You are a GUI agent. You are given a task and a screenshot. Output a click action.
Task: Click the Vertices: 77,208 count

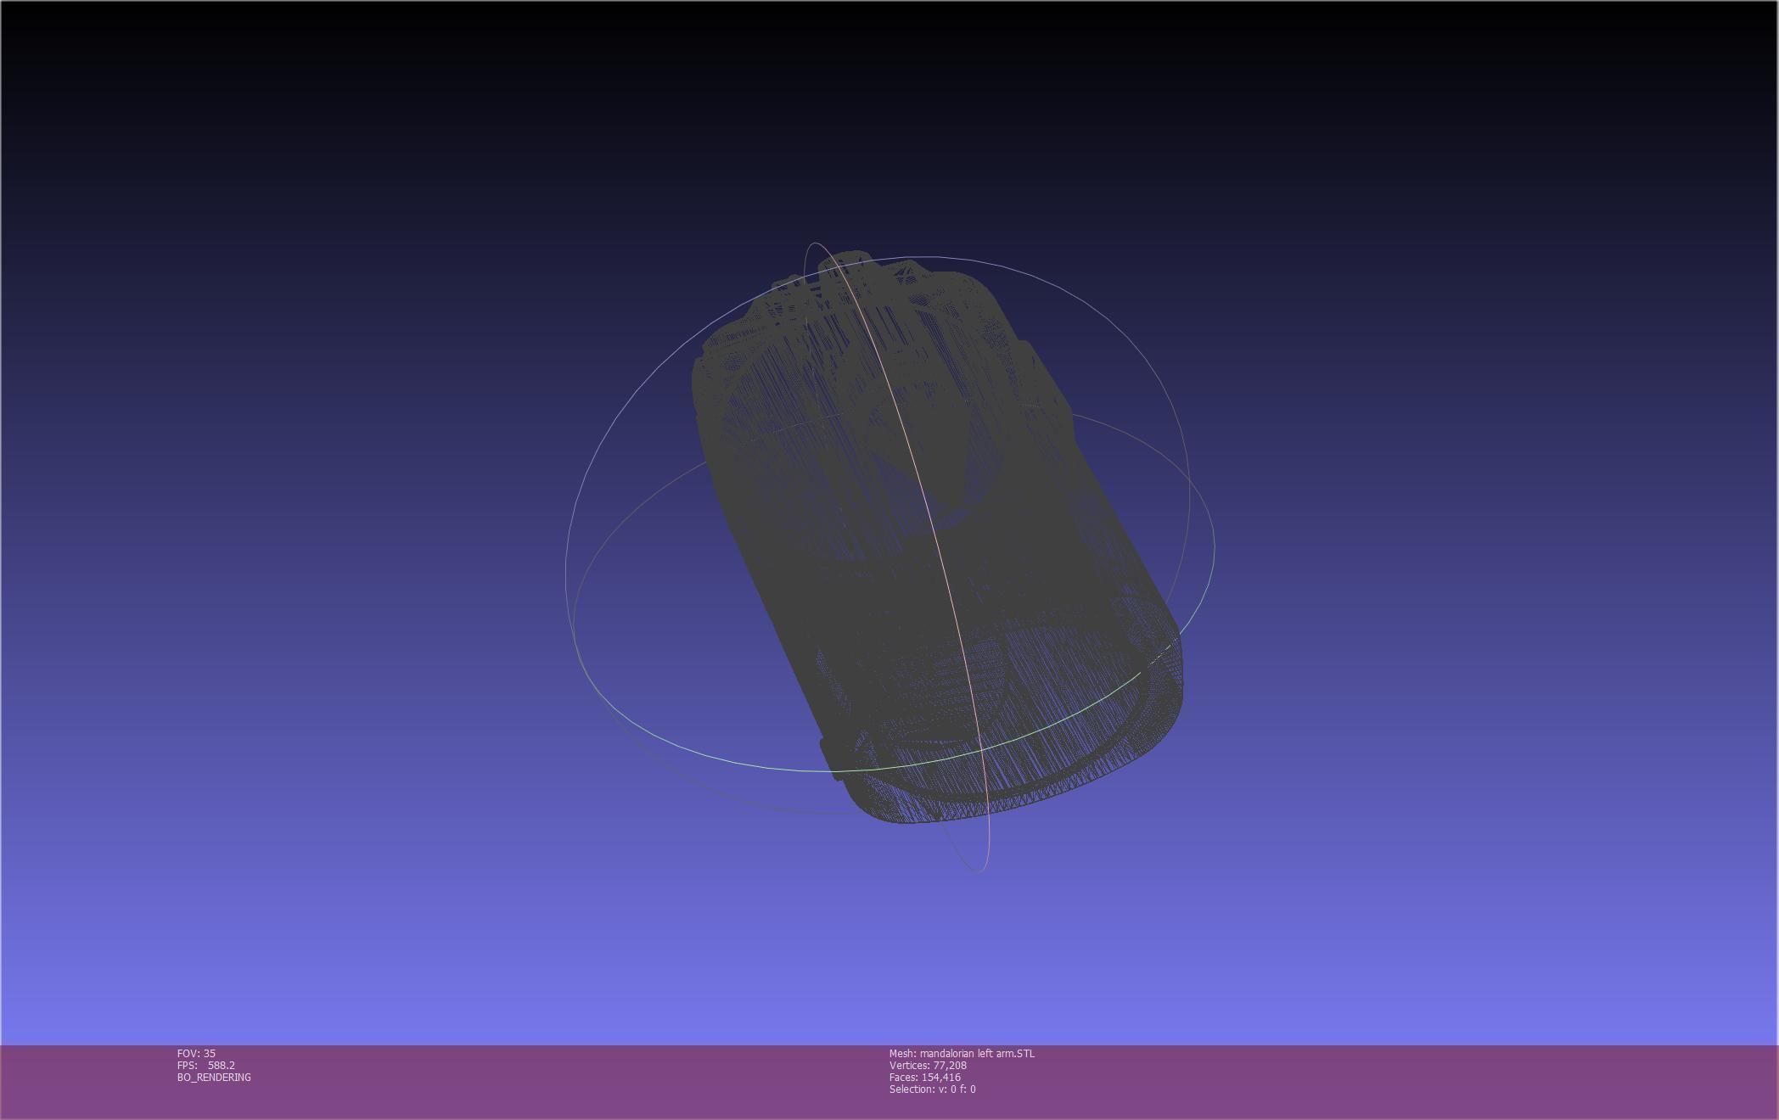928,1065
